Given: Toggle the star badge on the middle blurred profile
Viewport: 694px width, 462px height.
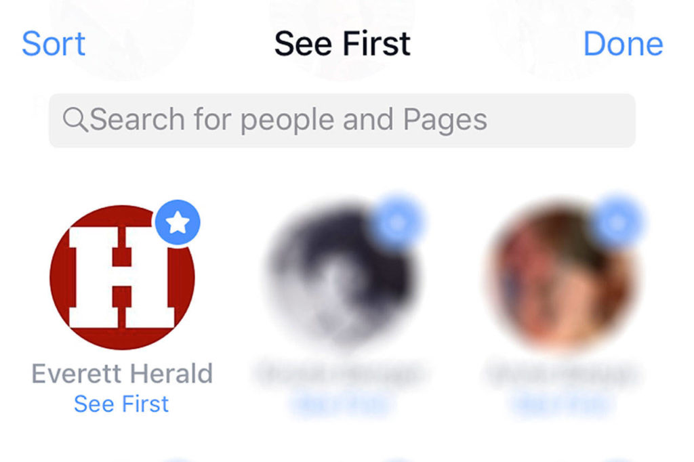Looking at the screenshot, I should (x=397, y=222).
